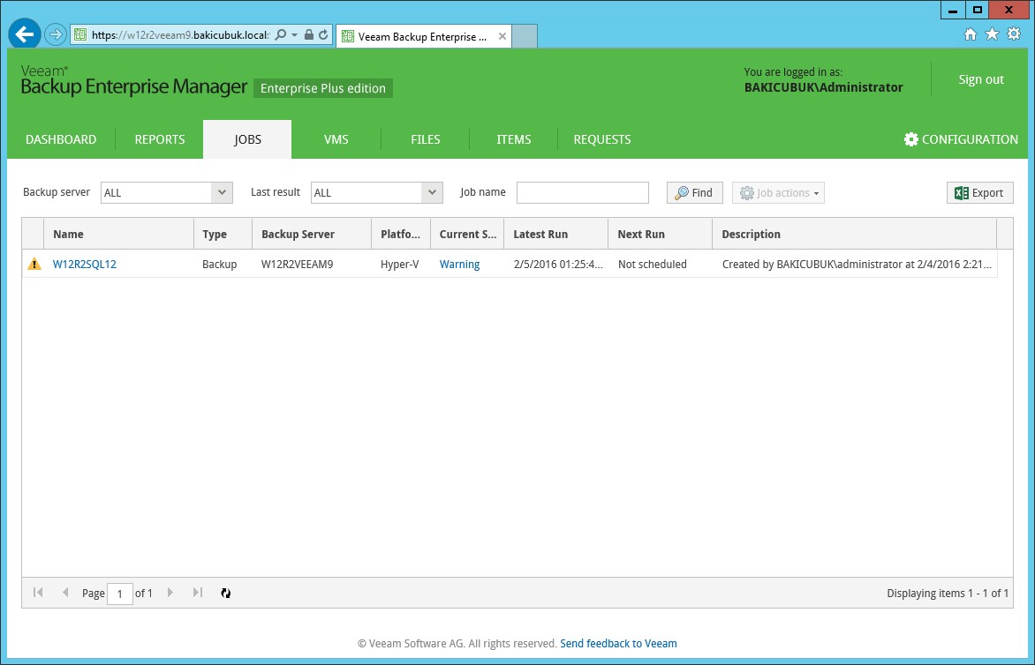Open the Backup server dropdown
1035x665 pixels.
click(x=223, y=192)
